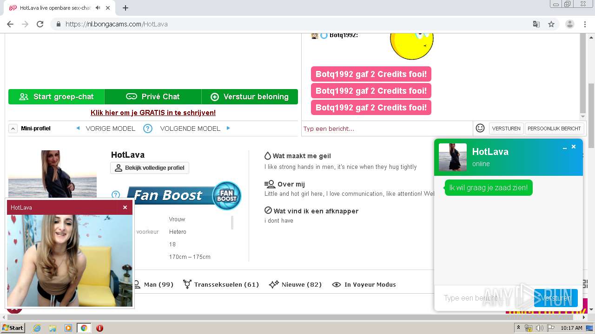Close the HotLava floating video
This screenshot has width=595, height=334.
click(125, 207)
